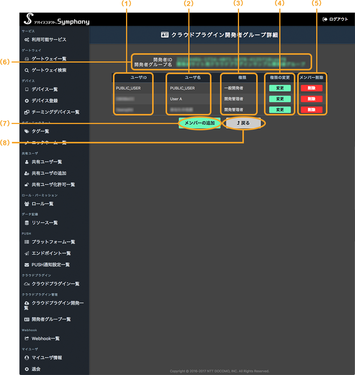Click the 開発者グループ一覧 ID card icon
The width and height of the screenshot is (355, 375).
pos(27,319)
